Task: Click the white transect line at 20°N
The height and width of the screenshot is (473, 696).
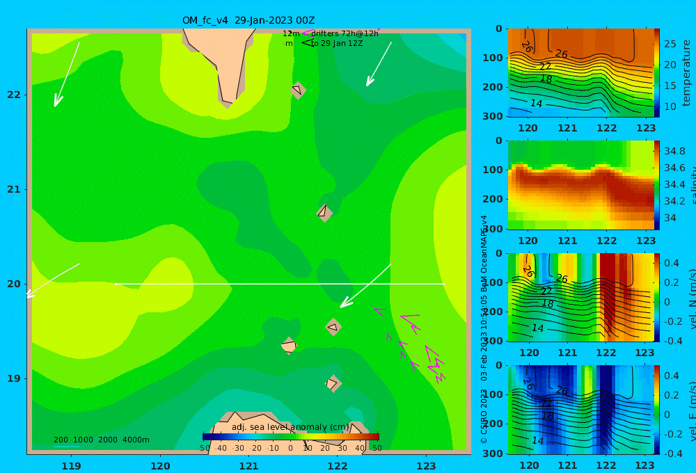Action: pos(280,284)
